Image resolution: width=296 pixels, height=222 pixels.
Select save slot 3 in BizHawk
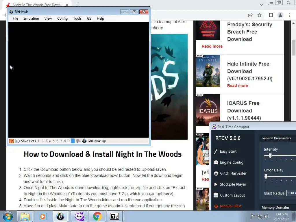(46, 141)
